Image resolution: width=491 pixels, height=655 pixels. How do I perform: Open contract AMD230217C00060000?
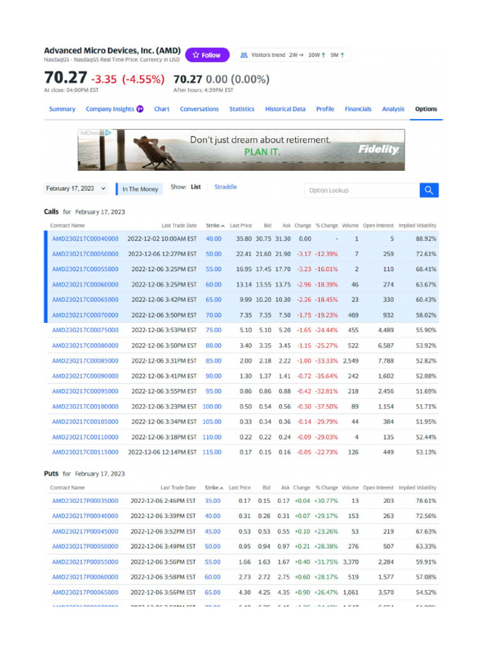[85, 285]
